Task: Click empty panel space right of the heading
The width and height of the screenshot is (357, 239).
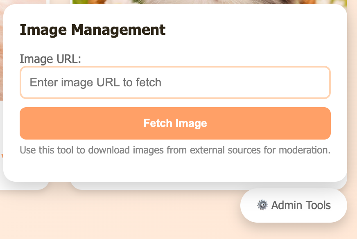Action: [x=254, y=30]
